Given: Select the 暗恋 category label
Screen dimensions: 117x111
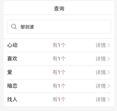Looking at the screenshot, I should pyautogui.click(x=12, y=86).
